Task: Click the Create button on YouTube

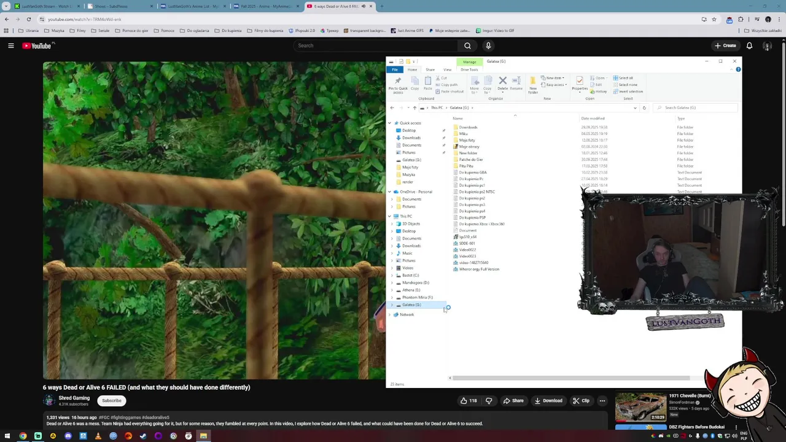Action: tap(725, 45)
